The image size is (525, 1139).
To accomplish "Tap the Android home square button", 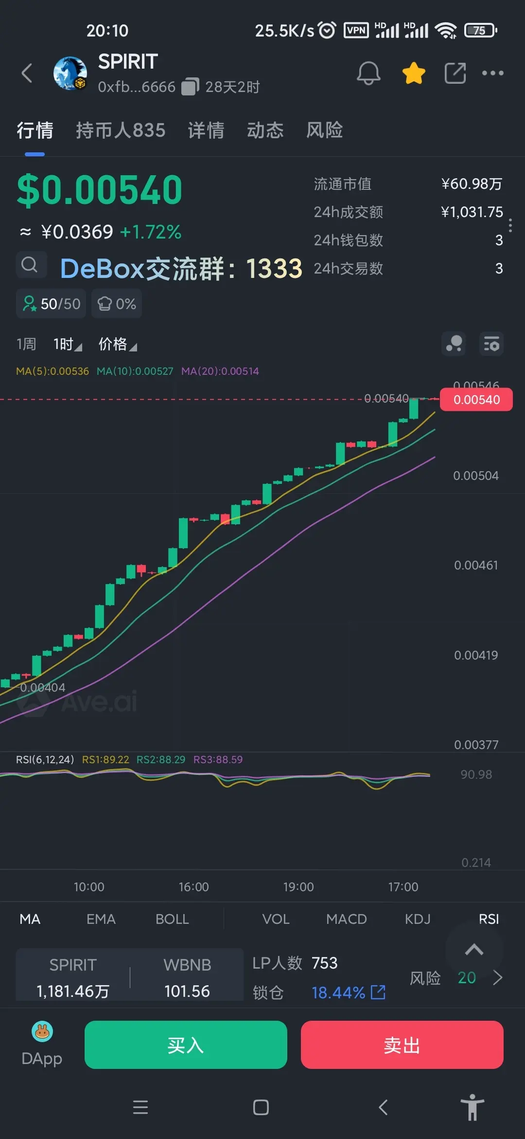I will pyautogui.click(x=261, y=1107).
